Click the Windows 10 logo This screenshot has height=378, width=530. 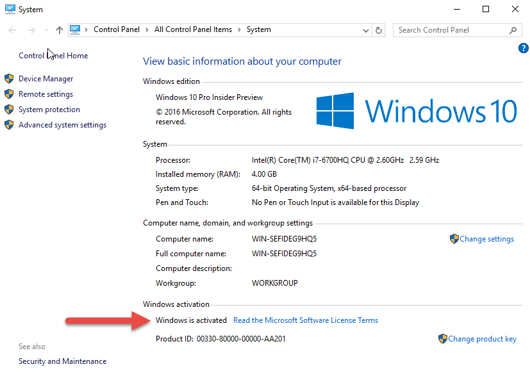(417, 111)
